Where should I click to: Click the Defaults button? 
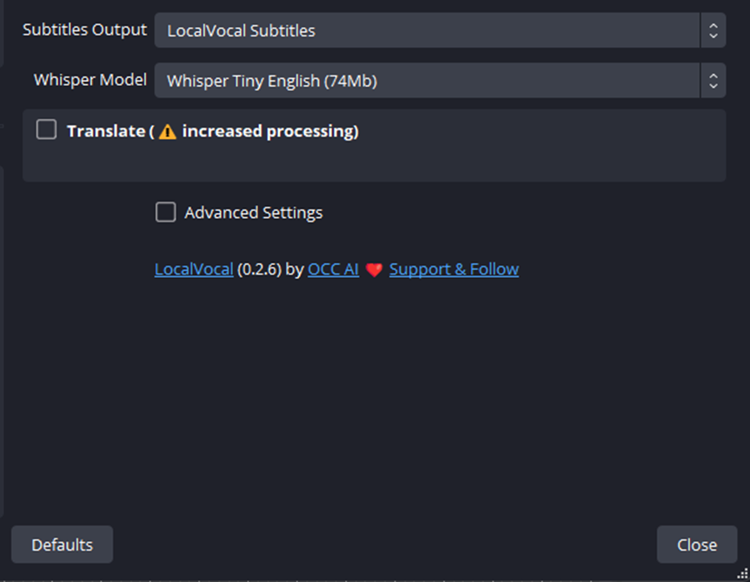pos(63,545)
